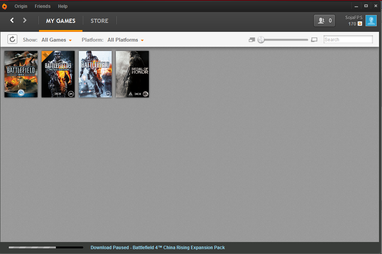382x254 pixels.
Task: Click the download progress bar
Action: coord(46,247)
